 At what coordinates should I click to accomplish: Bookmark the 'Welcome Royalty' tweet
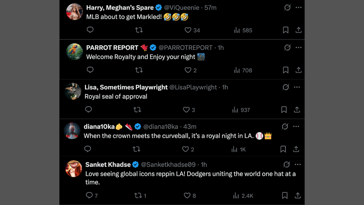pyautogui.click(x=286, y=70)
